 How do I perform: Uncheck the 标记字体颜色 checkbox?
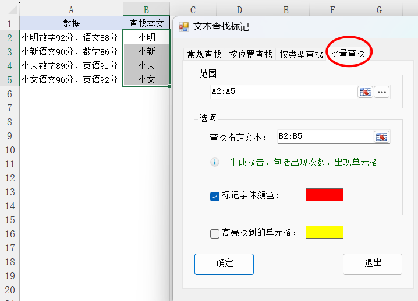[x=215, y=195]
